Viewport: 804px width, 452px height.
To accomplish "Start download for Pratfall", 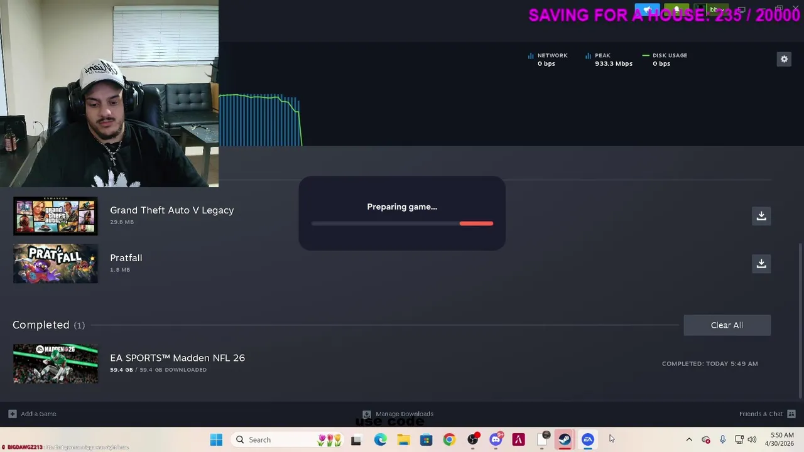I will tap(761, 264).
